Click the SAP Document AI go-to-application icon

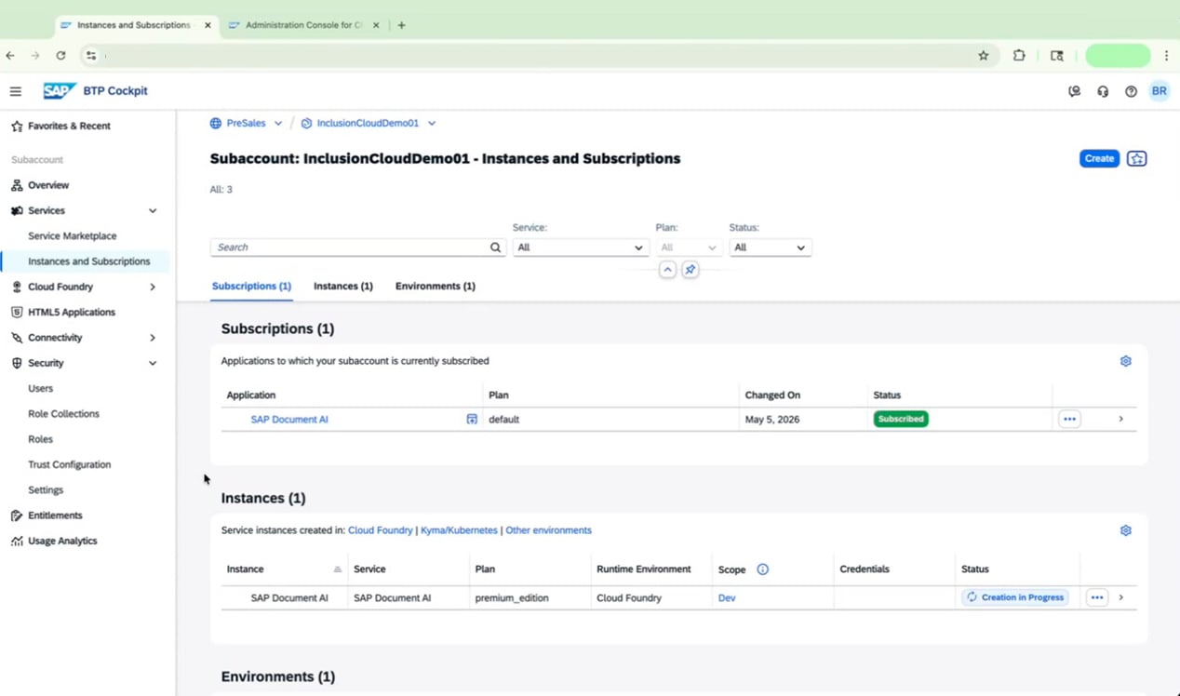472,420
